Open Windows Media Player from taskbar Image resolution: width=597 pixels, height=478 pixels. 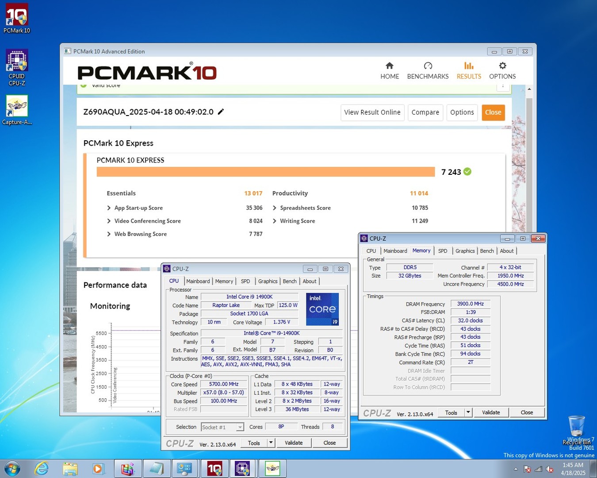click(98, 468)
